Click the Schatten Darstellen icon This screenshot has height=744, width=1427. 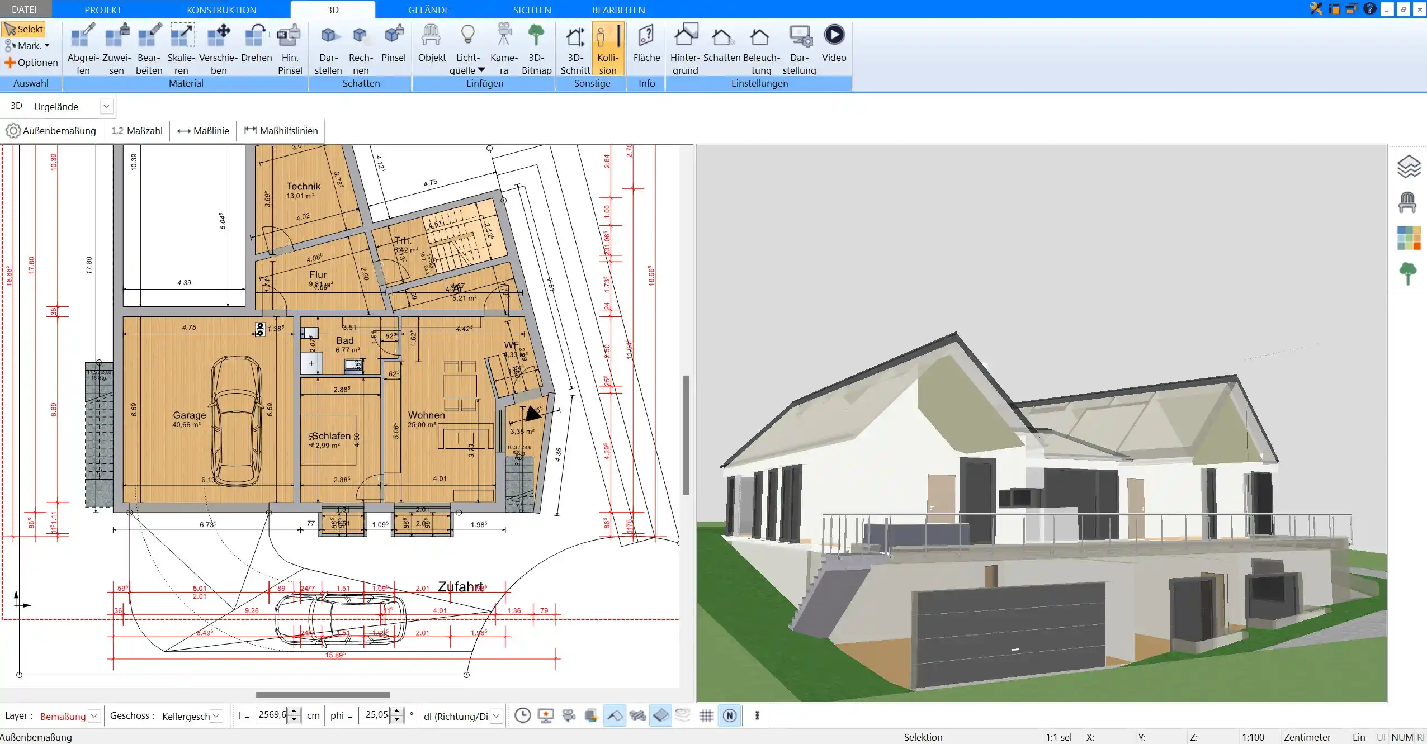328,49
